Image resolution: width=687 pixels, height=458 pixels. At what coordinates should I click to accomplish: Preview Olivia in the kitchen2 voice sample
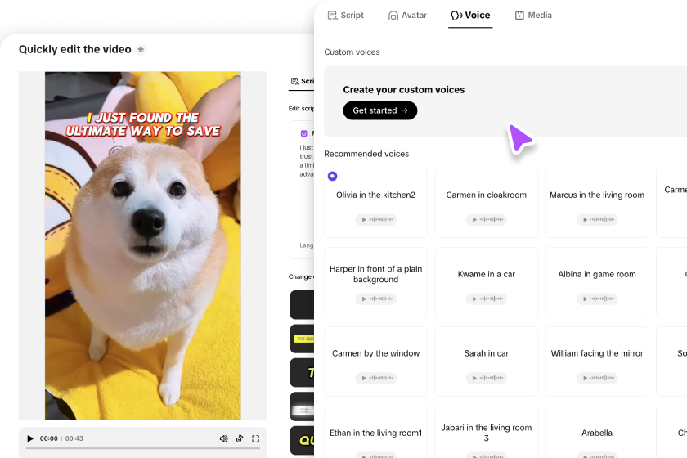pyautogui.click(x=376, y=219)
